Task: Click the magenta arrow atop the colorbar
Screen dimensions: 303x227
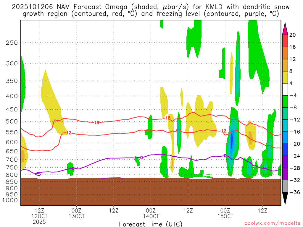Action: [285, 29]
